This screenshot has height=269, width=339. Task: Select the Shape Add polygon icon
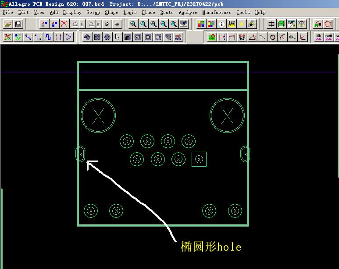point(87,37)
